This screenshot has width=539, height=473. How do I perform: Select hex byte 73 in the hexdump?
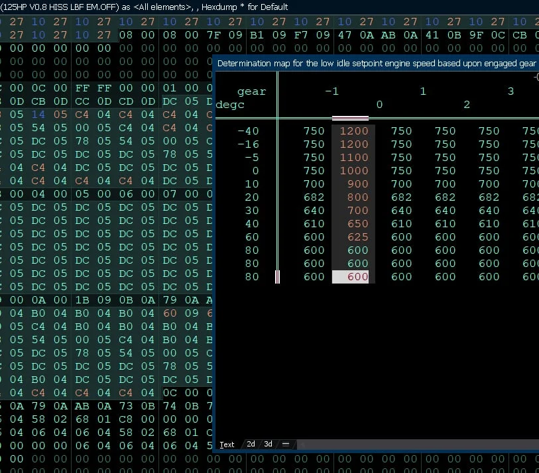coord(126,406)
